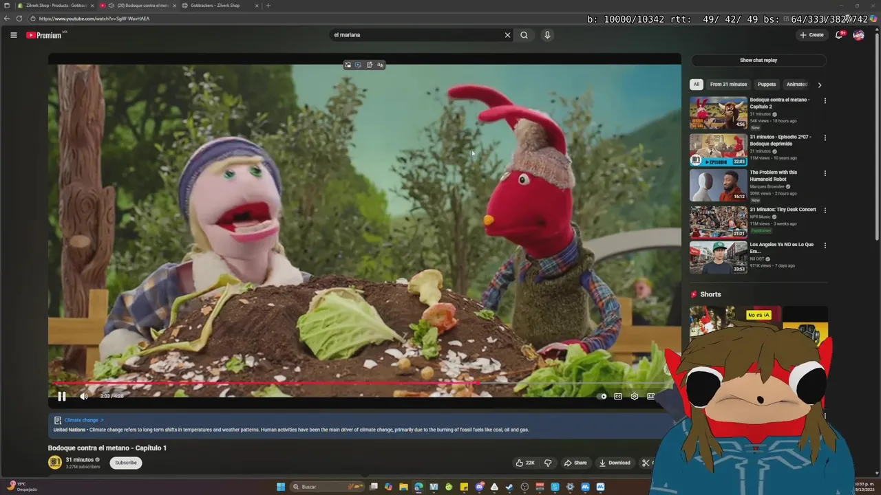Open options for Tiny Desk Concert video

[x=825, y=210]
